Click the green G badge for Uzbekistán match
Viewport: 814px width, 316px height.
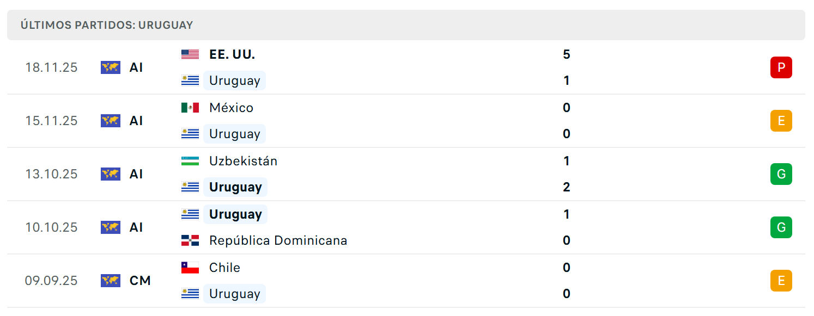(x=781, y=174)
